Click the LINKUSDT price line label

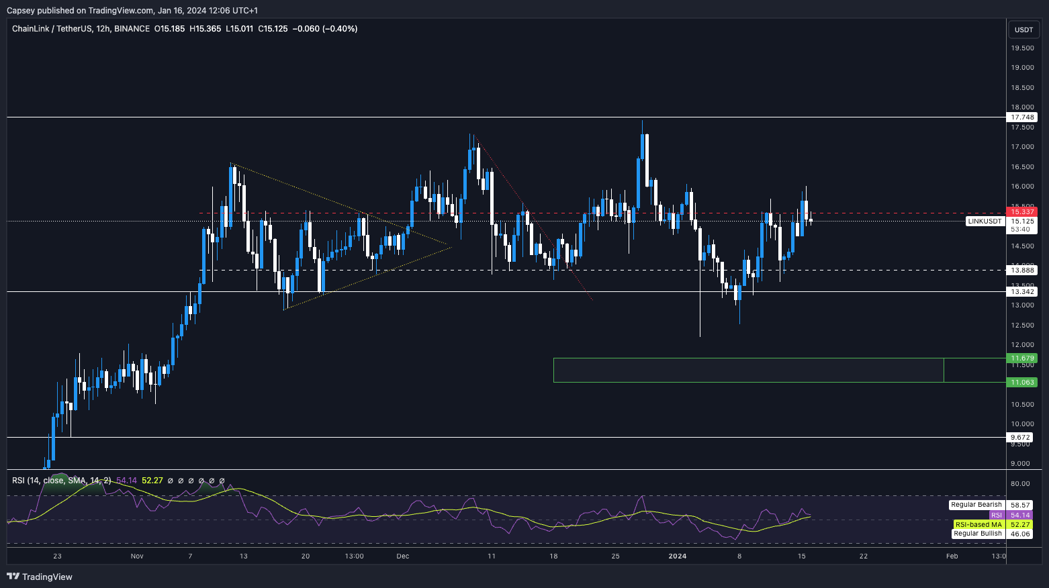point(985,221)
